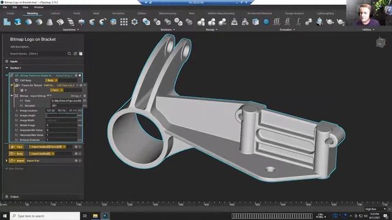Open the High Res quality dropdown
Screen dimensions: 392x220
[x=375, y=209]
